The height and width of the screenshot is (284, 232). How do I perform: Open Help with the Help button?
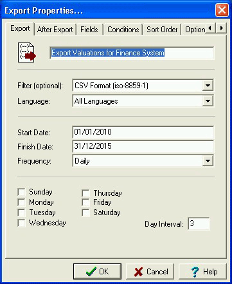(202, 272)
